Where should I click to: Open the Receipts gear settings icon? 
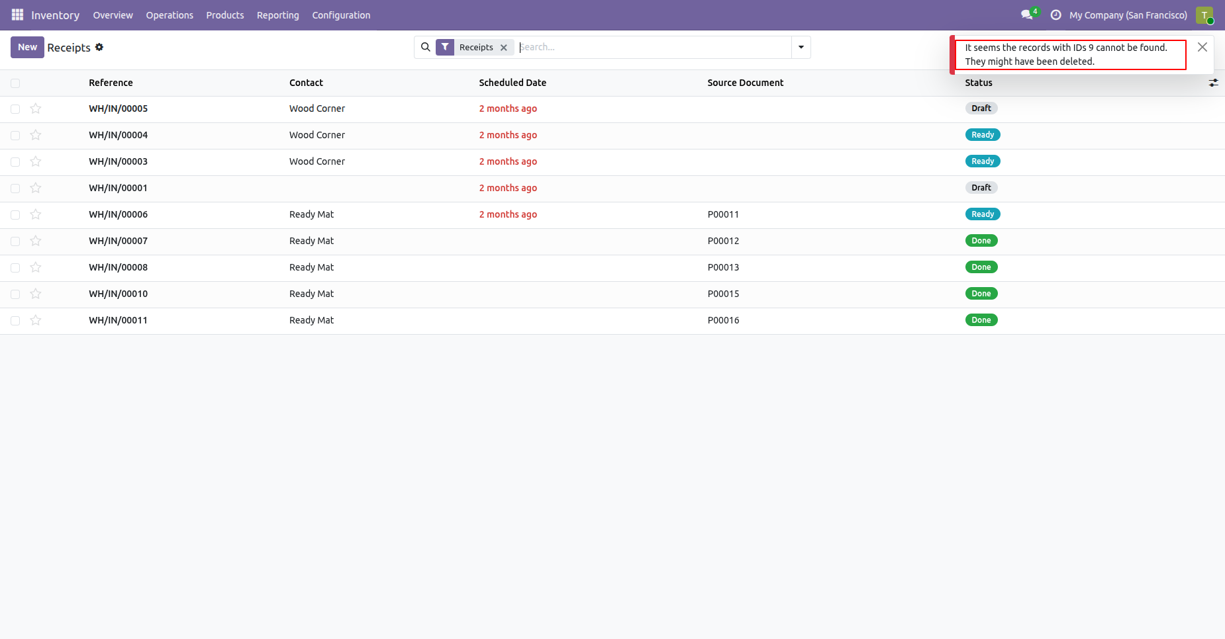pos(99,47)
